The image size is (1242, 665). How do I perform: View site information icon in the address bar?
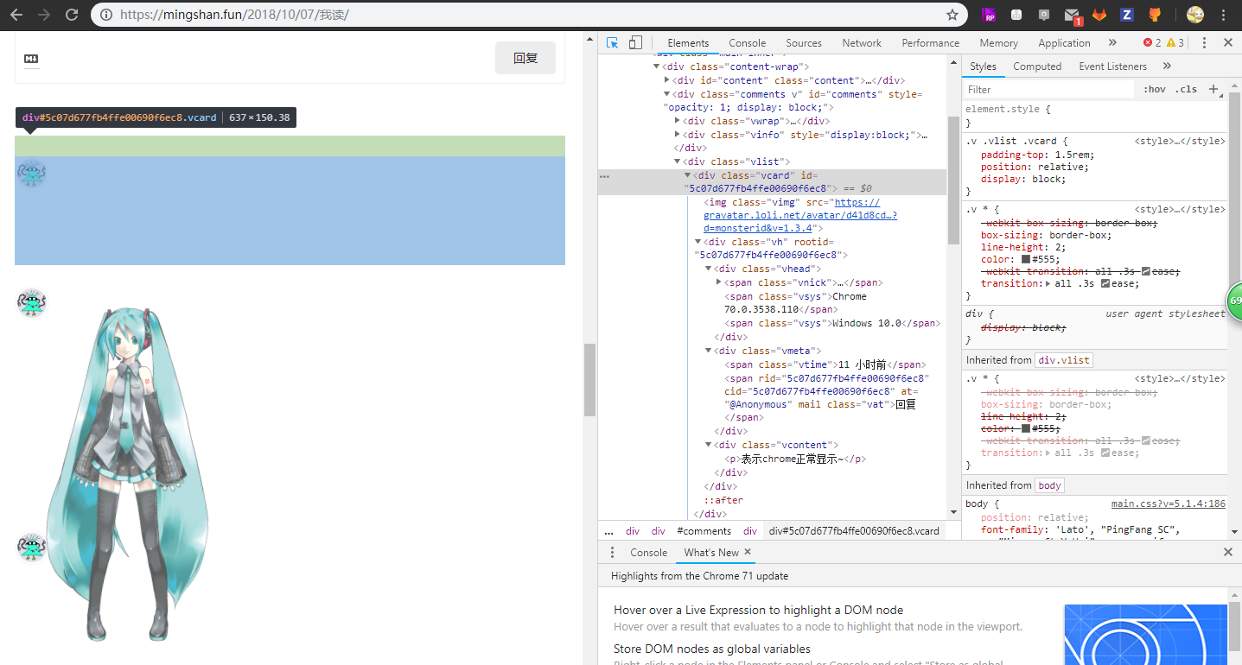pyautogui.click(x=105, y=15)
